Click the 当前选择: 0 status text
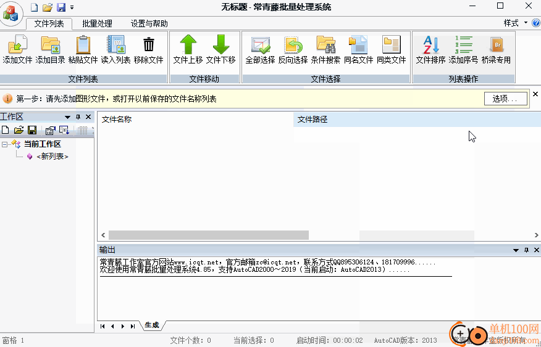Screen dimensions: 541x347 [x=254, y=340]
